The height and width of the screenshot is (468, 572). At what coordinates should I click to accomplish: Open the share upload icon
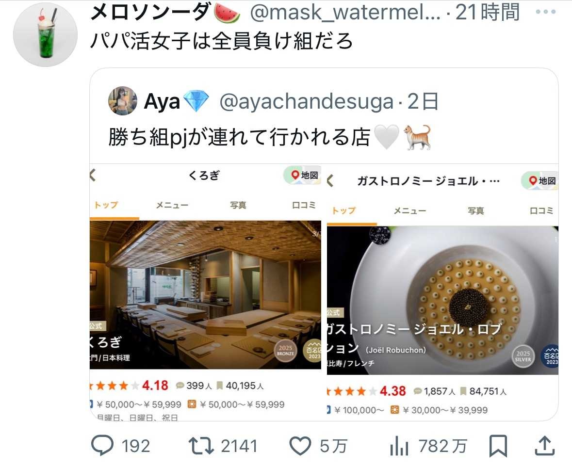tap(545, 446)
